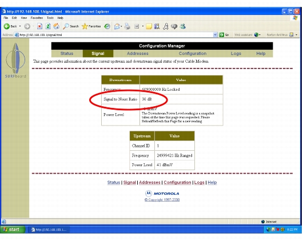
Task: Open the Search magnifier tool
Action: click(71, 26)
